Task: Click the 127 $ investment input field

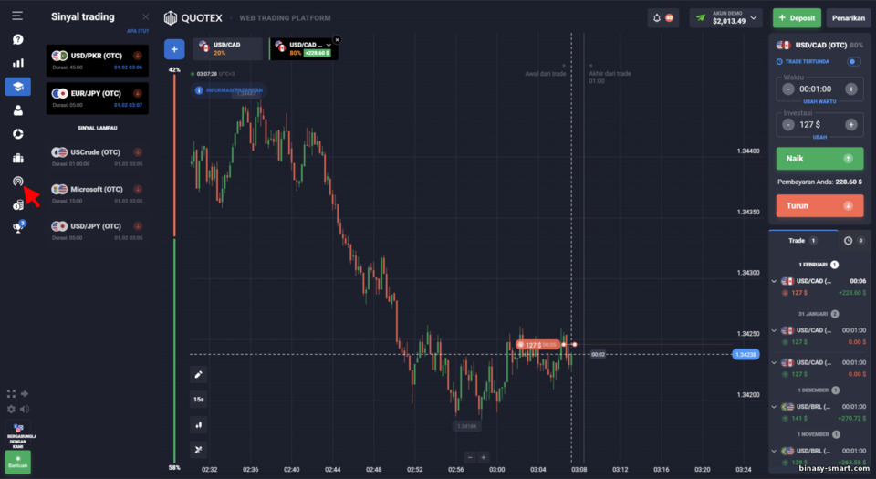Action: point(819,124)
